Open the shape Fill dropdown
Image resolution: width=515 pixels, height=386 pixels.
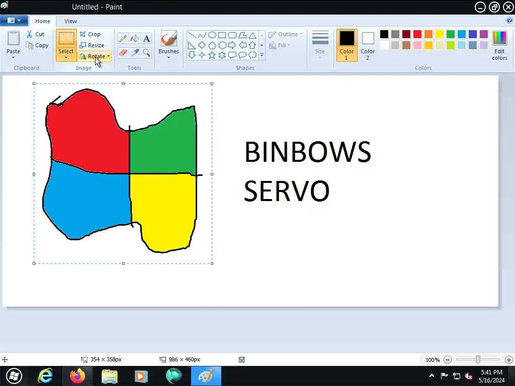coord(280,45)
